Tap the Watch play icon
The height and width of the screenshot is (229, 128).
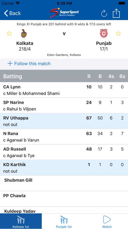click(x=107, y=220)
